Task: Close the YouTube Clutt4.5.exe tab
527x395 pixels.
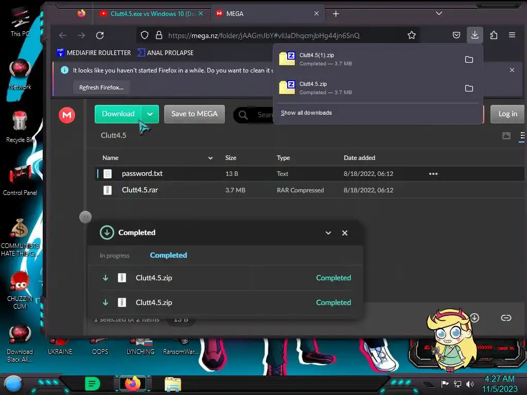Action: pos(201,13)
